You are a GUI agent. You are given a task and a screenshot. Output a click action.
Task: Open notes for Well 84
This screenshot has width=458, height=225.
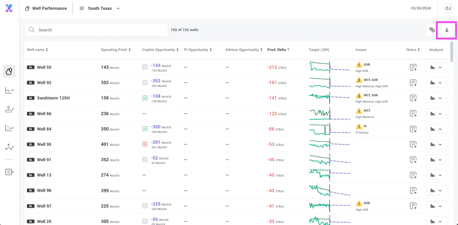click(413, 129)
